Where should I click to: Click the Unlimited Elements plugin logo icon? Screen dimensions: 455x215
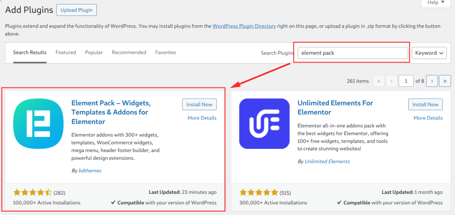point(264,123)
